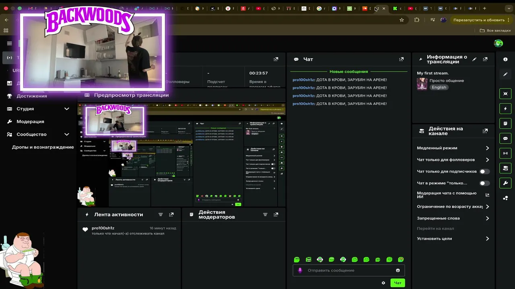Toggle the broadcast signal widget icon

pos(505,153)
